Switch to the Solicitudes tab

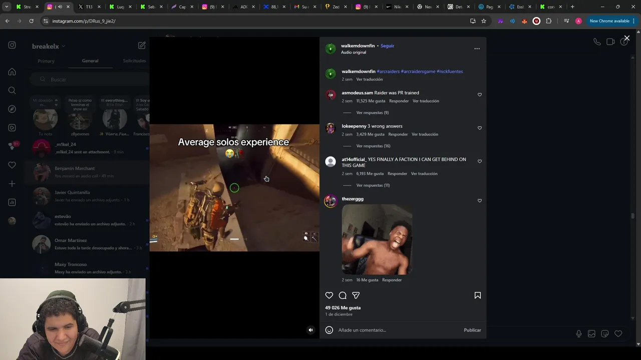click(x=134, y=61)
